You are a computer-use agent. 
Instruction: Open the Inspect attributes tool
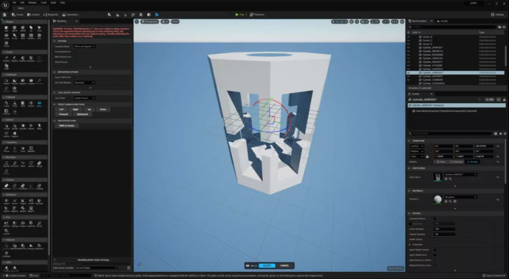[x=6, y=201]
